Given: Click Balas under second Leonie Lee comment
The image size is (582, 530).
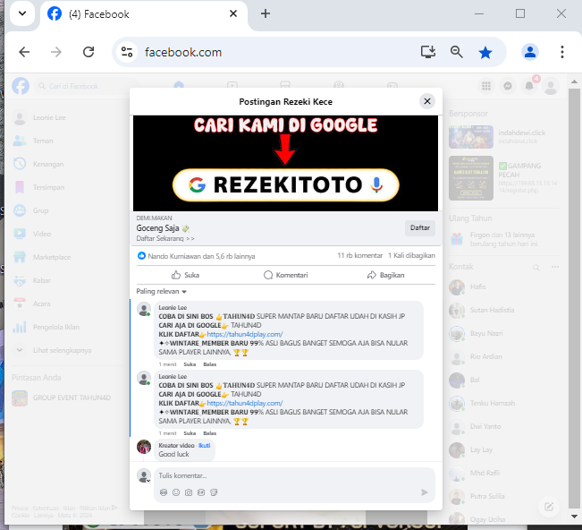Looking at the screenshot, I should coord(210,433).
